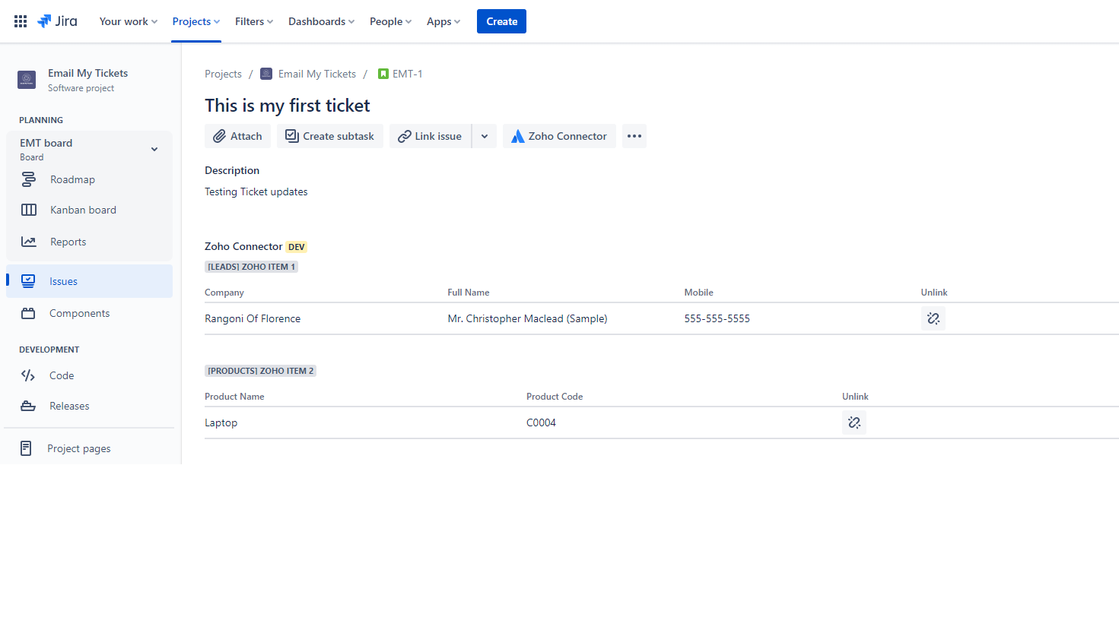Select Issues in the sidebar
Viewport: 1119px width, 636px height.
pyautogui.click(x=90, y=281)
